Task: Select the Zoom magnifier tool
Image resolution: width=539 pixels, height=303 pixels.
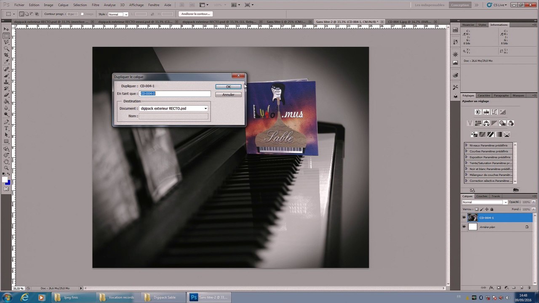Action: [6, 168]
